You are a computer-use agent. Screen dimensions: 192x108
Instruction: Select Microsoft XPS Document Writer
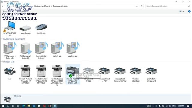point(120,74)
